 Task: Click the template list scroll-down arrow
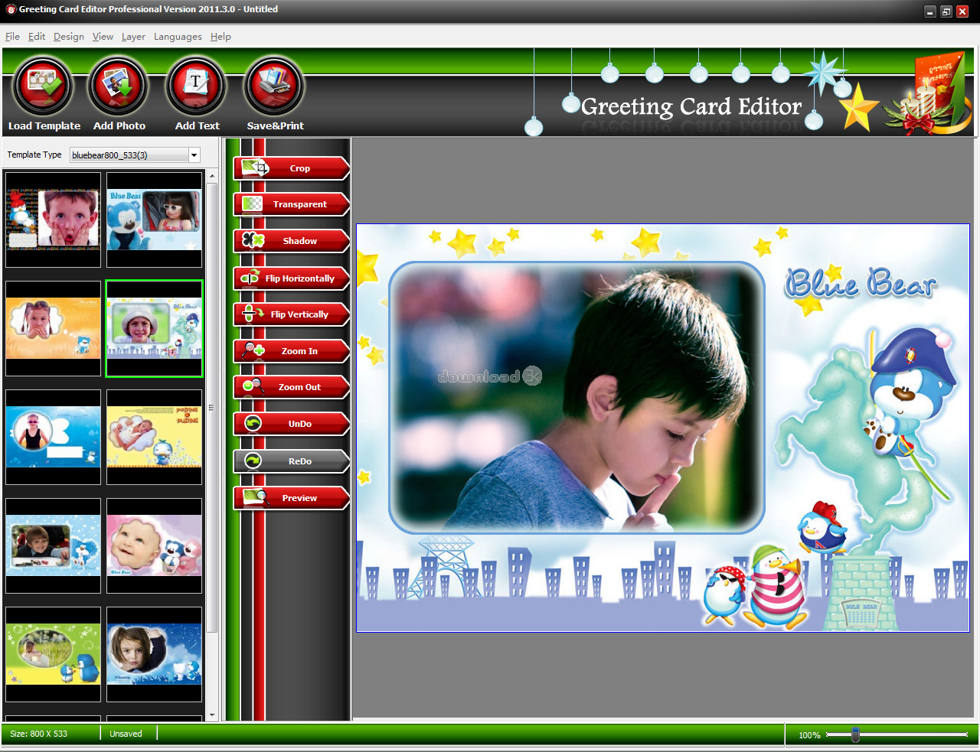(212, 715)
